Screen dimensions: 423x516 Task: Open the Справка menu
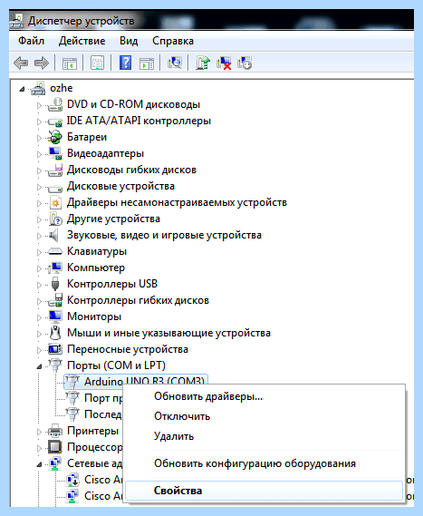point(173,41)
